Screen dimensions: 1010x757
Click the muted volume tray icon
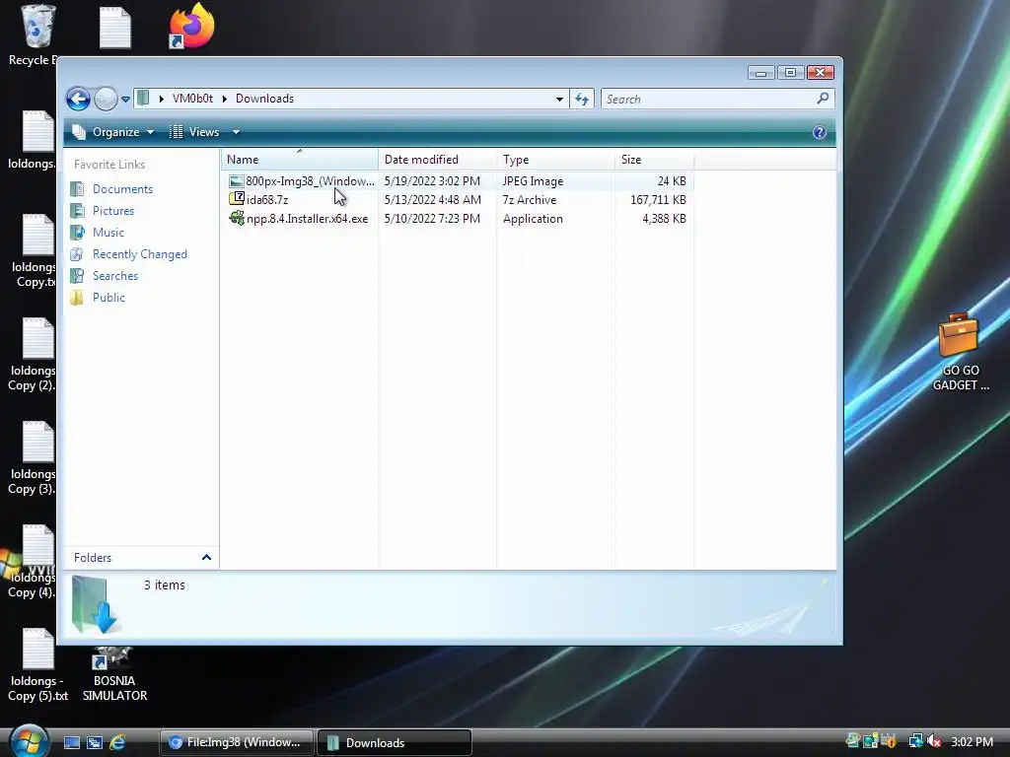pos(934,742)
